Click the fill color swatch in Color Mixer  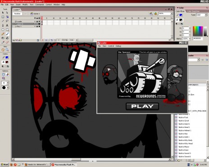point(181,20)
